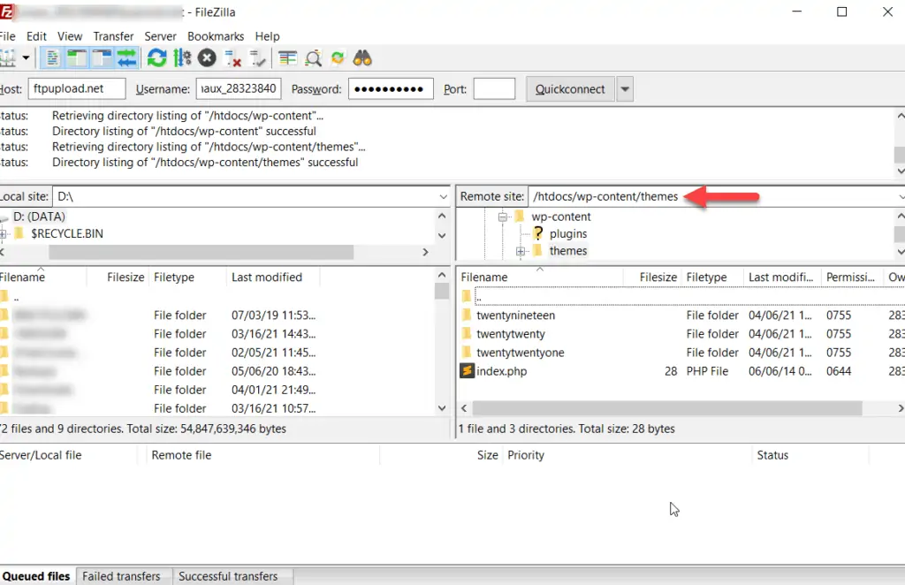This screenshot has width=905, height=585.
Task: Click local tree horizontal scrollbar
Action: click(201, 252)
